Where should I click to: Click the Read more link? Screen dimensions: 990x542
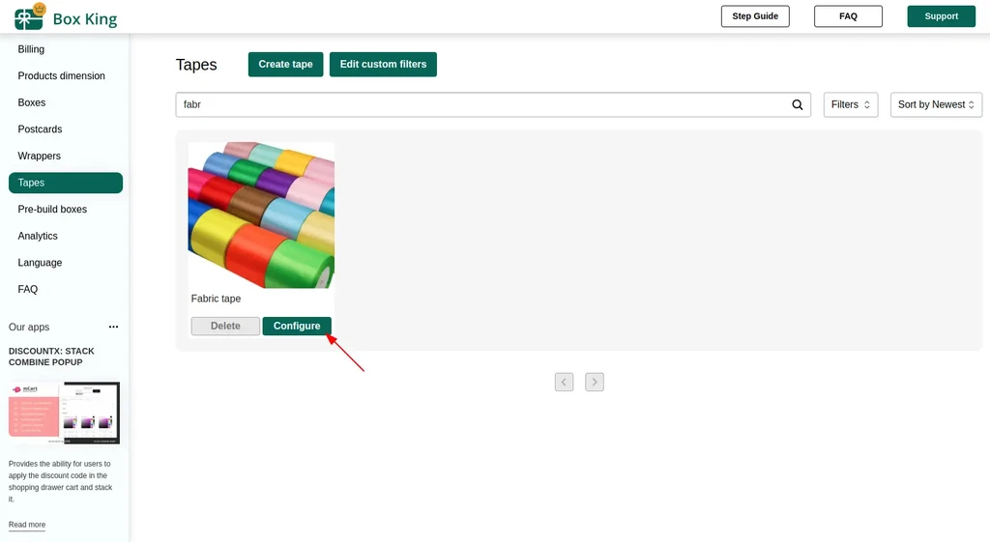click(27, 525)
